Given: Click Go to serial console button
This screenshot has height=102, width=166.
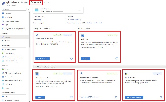Looking at the screenshot, I should 134,97.
